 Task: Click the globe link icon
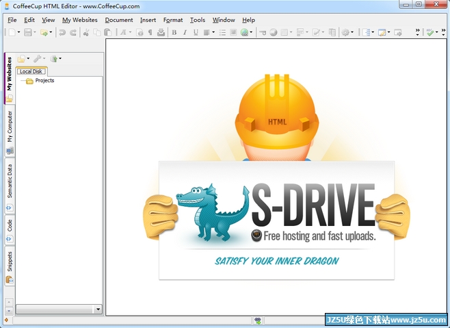click(x=244, y=33)
